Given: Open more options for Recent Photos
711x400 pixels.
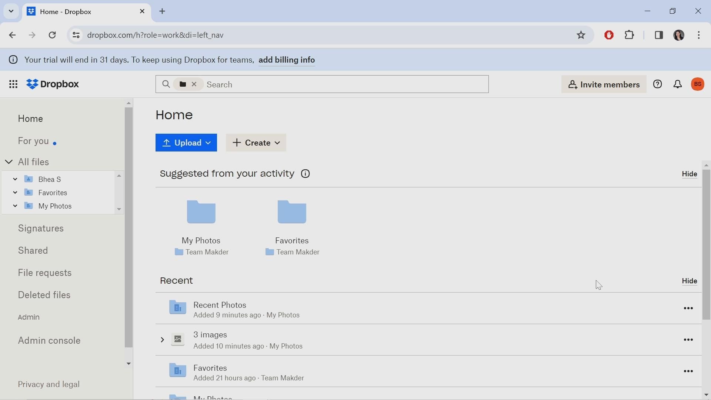Looking at the screenshot, I should 688,309.
